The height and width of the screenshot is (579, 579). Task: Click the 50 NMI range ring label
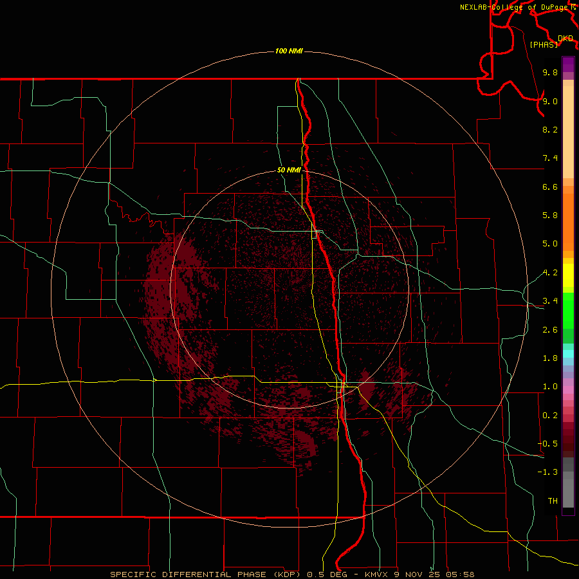pos(289,170)
